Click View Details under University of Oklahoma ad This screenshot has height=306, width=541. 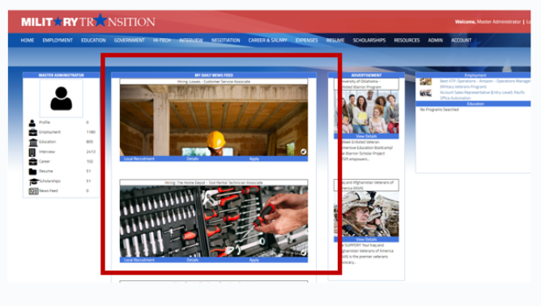[x=366, y=136]
